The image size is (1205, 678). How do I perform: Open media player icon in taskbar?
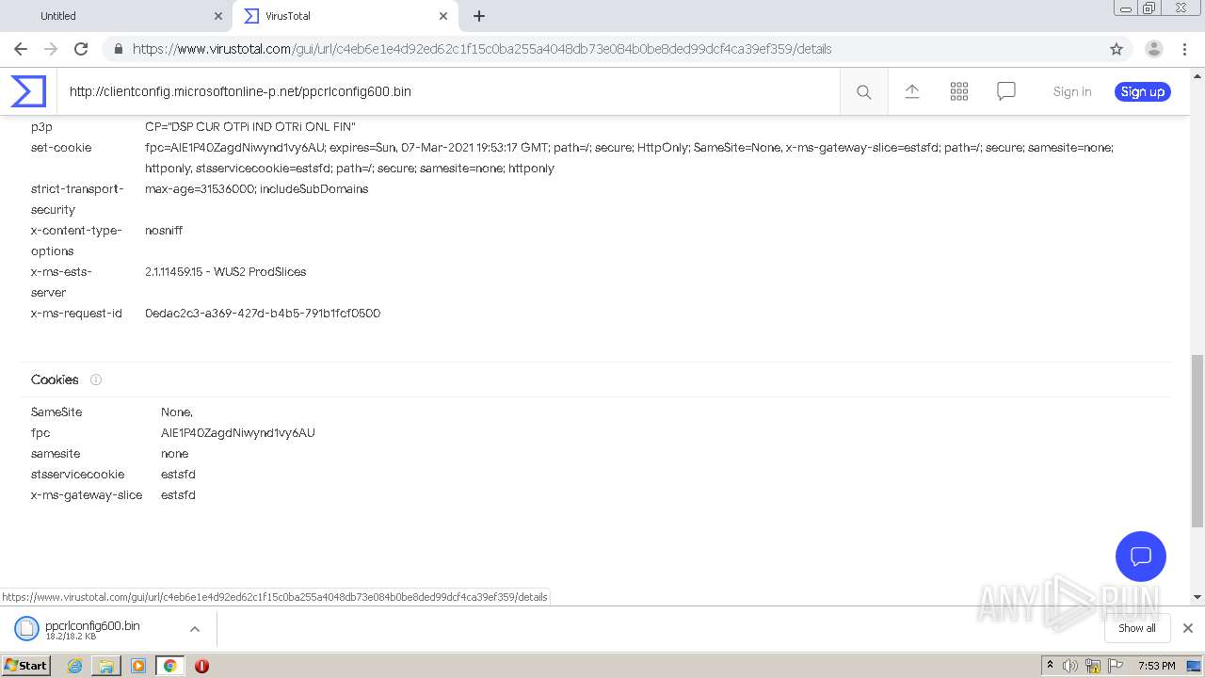point(138,666)
